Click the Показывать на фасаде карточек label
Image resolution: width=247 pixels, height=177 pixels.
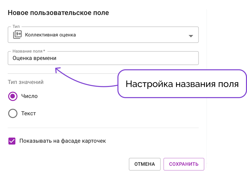(63, 141)
